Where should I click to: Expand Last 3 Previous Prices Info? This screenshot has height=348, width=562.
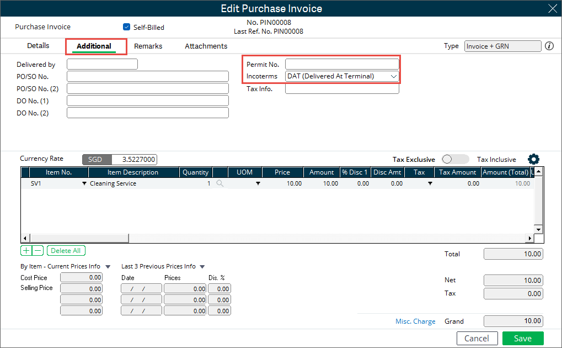[202, 267]
